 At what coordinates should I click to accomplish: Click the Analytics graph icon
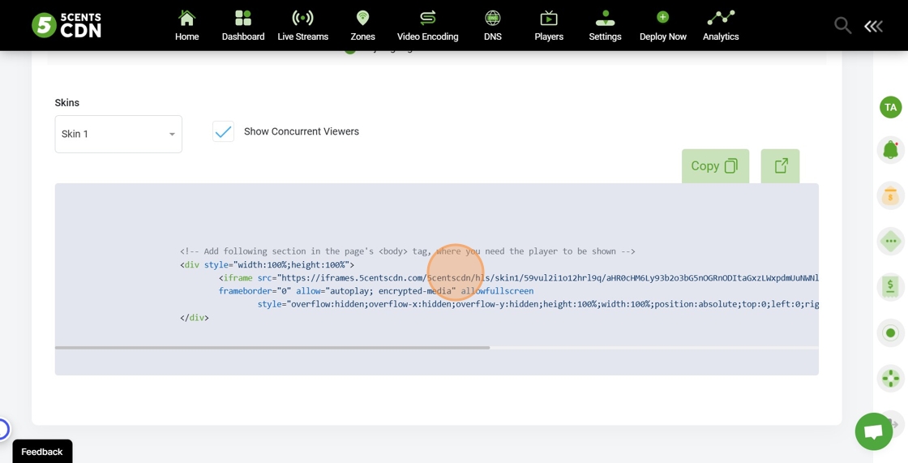721,18
